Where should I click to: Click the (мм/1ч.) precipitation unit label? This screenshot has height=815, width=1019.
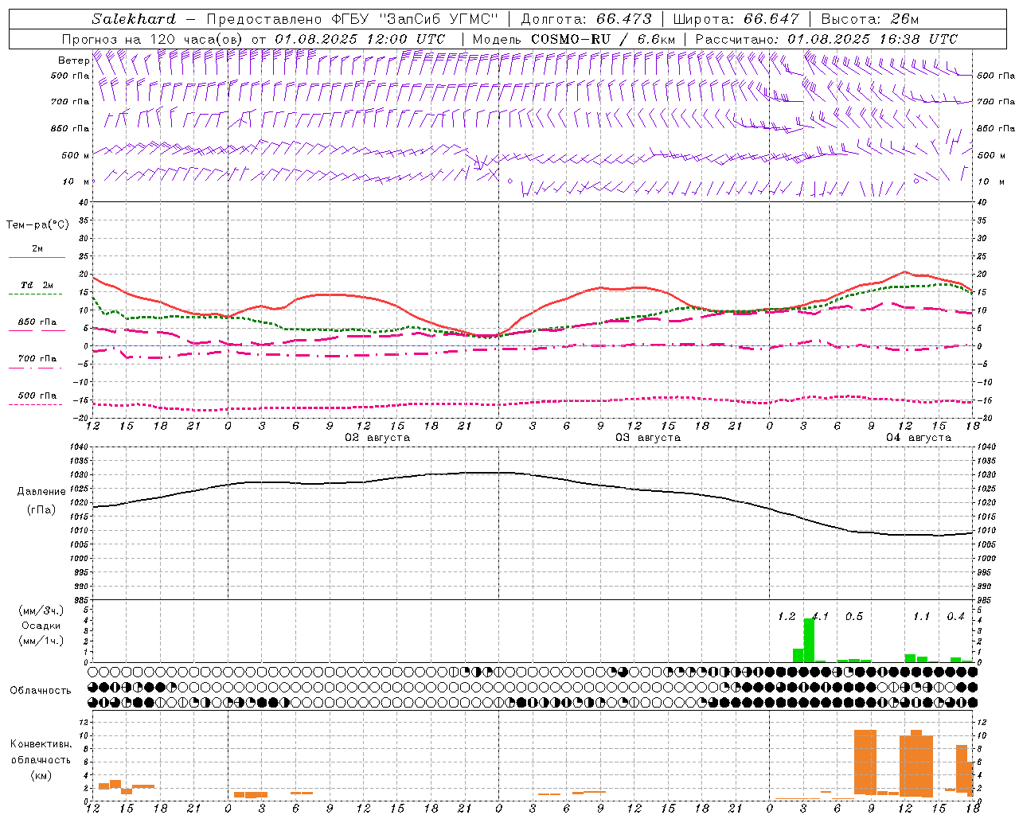click(41, 641)
